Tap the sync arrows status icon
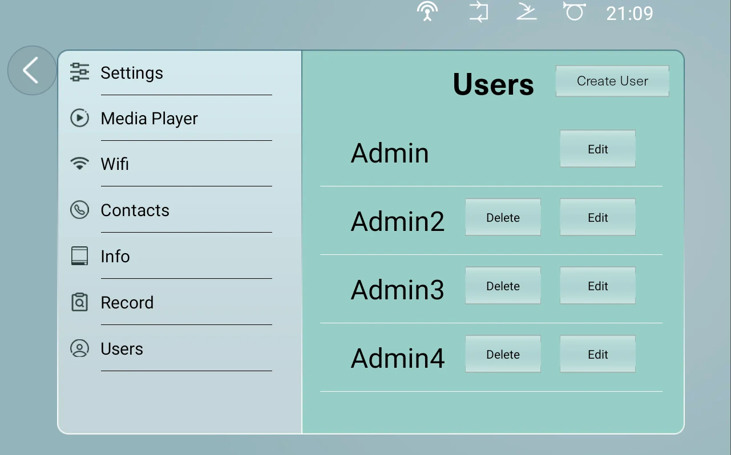 coord(479,12)
